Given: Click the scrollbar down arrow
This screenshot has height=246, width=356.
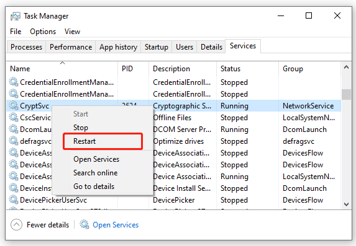Looking at the screenshot, I should tap(346, 204).
